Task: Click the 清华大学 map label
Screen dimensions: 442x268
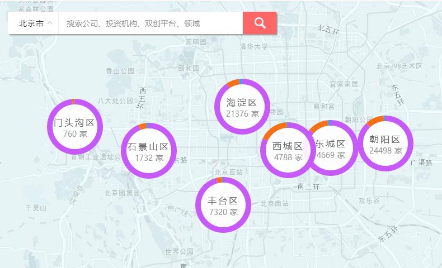Action: [x=254, y=46]
